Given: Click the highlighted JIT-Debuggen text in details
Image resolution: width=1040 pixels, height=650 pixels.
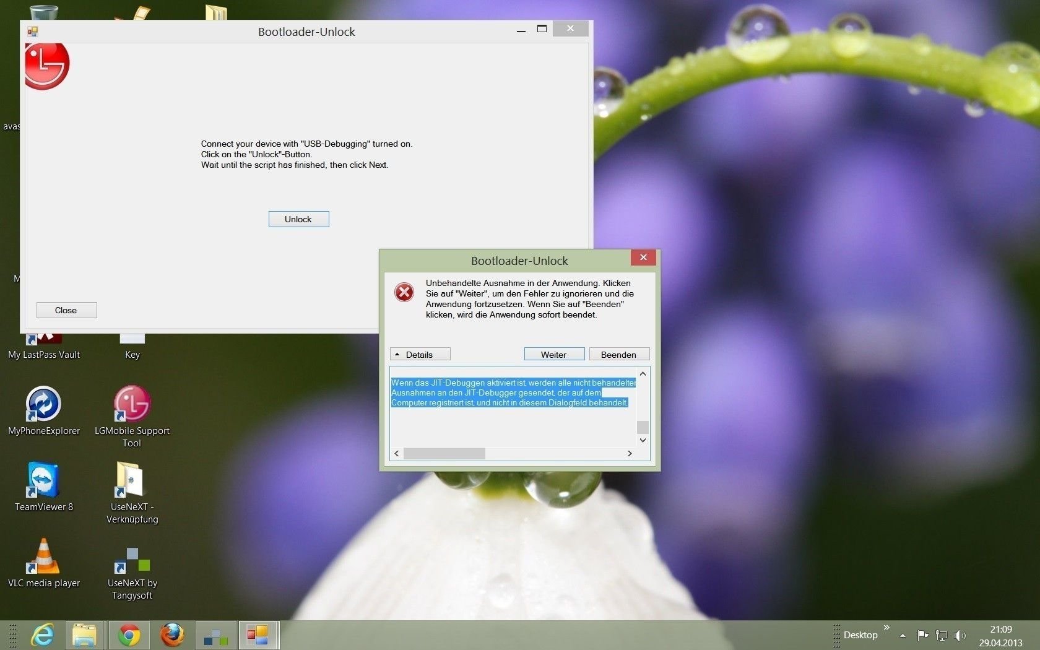Looking at the screenshot, I should pos(513,392).
